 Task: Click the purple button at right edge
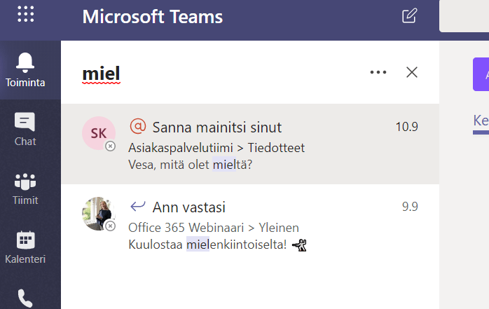[481, 74]
